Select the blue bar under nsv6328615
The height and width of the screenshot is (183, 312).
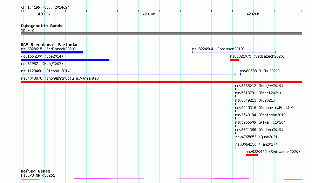click(52, 52)
